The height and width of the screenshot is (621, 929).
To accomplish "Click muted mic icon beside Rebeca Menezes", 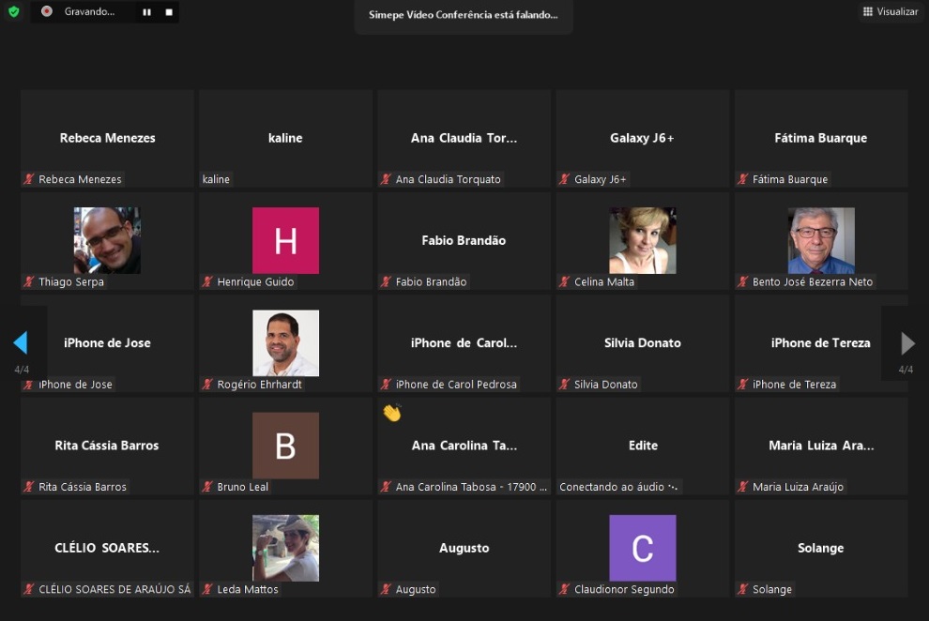I will (29, 179).
